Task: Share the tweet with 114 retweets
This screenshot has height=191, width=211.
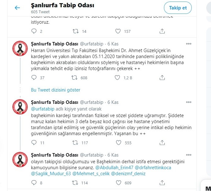Action: [162, 183]
